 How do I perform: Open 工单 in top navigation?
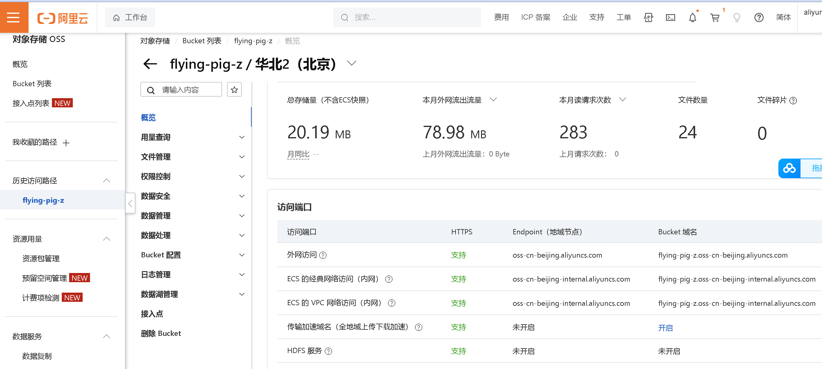pyautogui.click(x=624, y=17)
